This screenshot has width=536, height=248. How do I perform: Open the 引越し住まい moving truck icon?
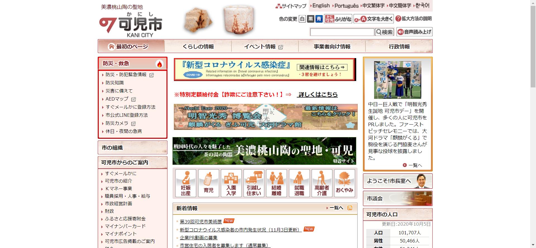click(254, 183)
